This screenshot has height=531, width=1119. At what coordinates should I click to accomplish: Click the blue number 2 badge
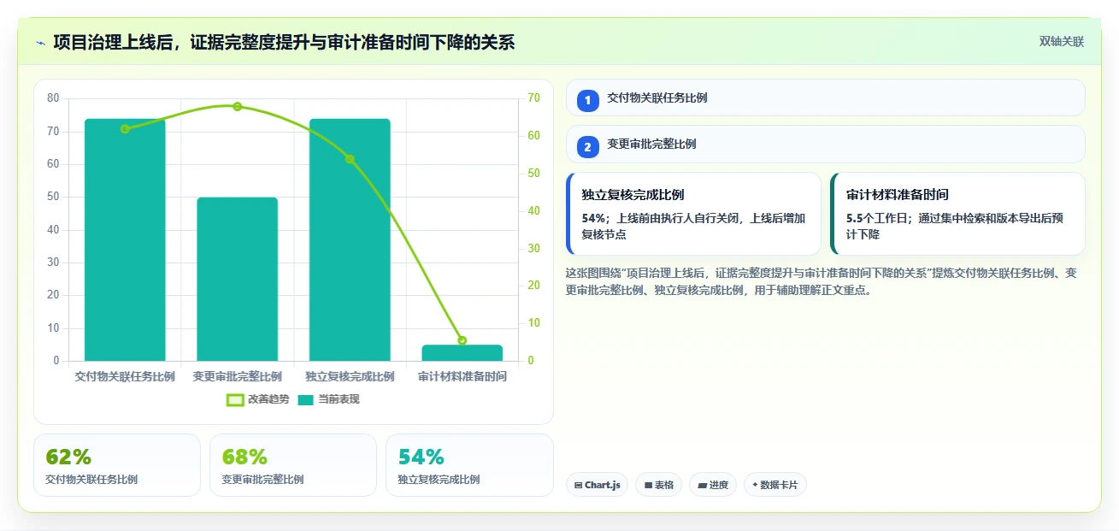pyautogui.click(x=588, y=147)
